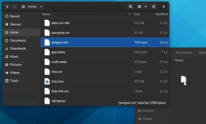The height and width of the screenshot is (124, 206).
Task: Select file pass.csv-bak
Action: click(105, 23)
